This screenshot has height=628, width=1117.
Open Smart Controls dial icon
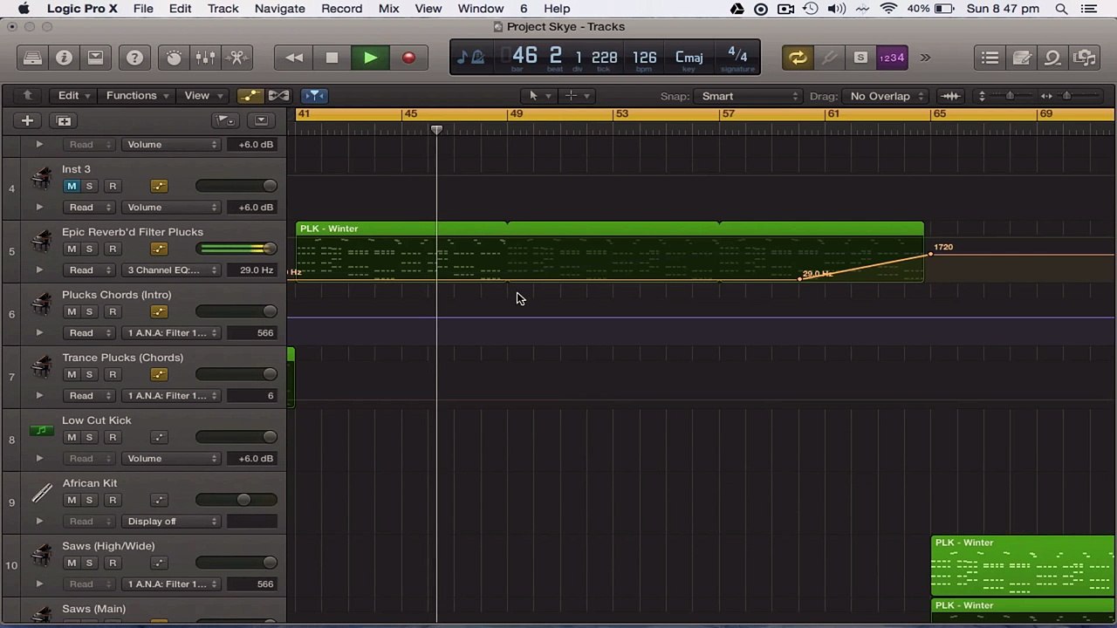(174, 58)
